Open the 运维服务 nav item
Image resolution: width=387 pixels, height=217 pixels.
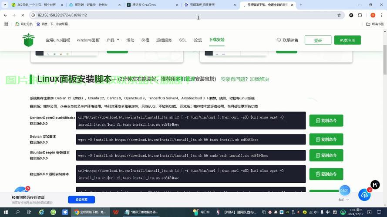pos(164,40)
